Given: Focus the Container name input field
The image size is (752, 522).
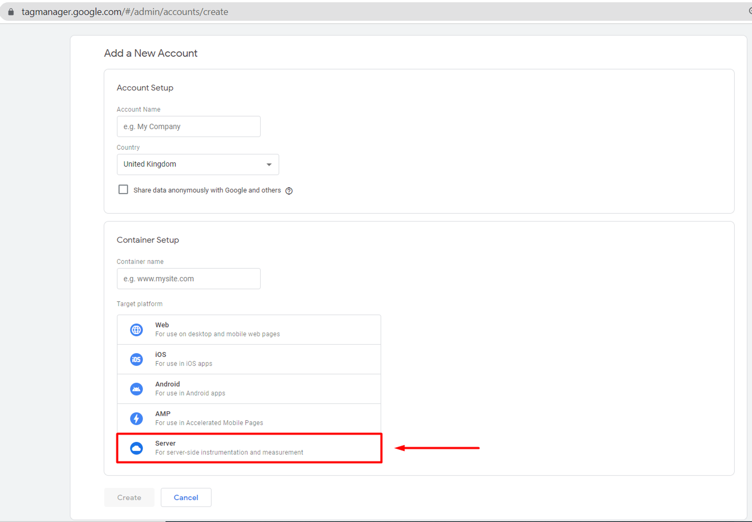Looking at the screenshot, I should coord(188,279).
